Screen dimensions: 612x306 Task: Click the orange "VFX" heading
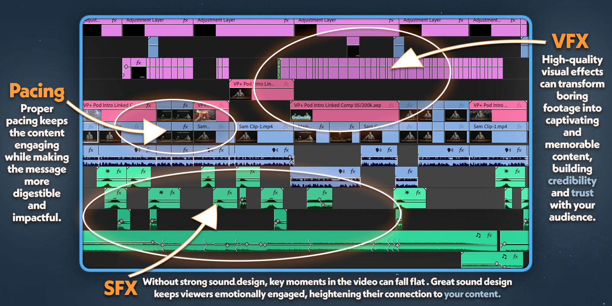[x=570, y=41]
